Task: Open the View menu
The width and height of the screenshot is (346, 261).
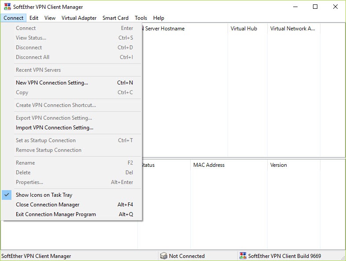Action: [50, 18]
